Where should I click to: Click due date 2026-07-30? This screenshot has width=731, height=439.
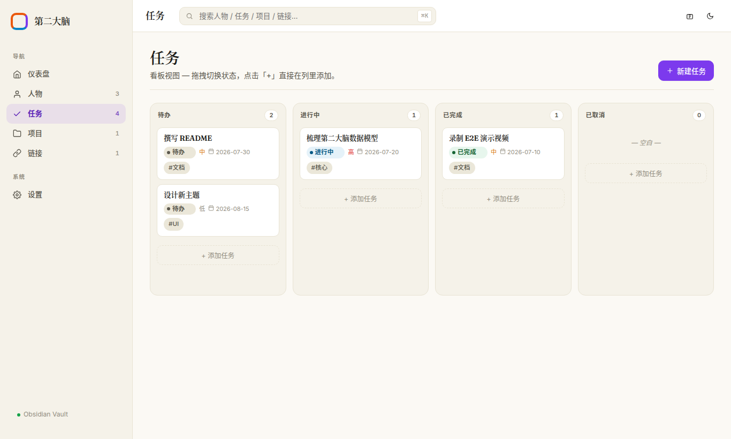233,152
